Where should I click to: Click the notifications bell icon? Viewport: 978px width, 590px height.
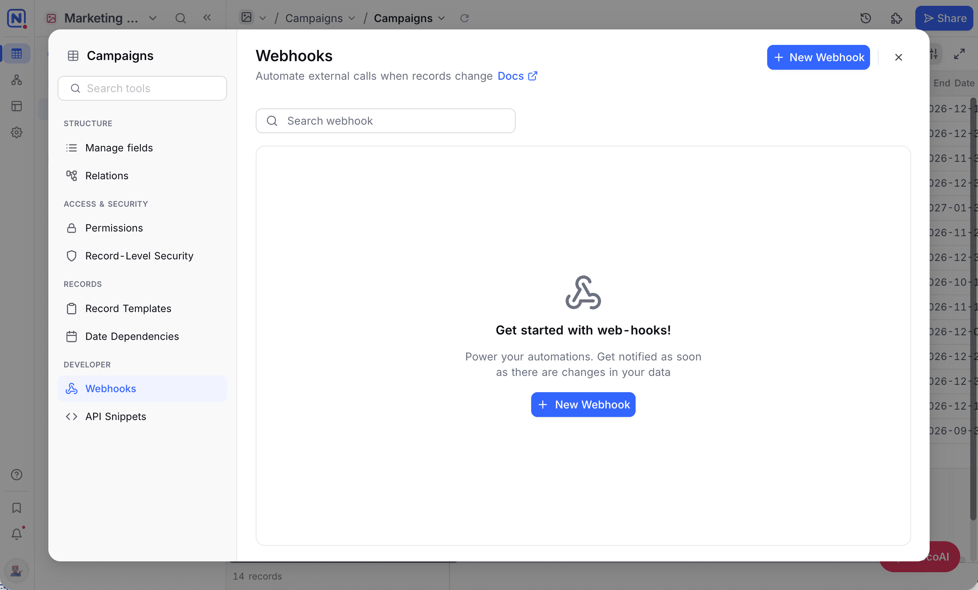[x=17, y=533]
